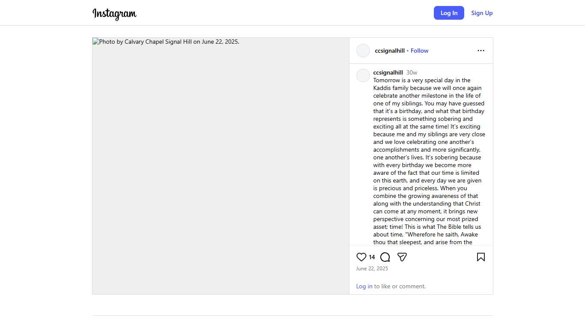Click the 30w timestamp

click(x=412, y=72)
